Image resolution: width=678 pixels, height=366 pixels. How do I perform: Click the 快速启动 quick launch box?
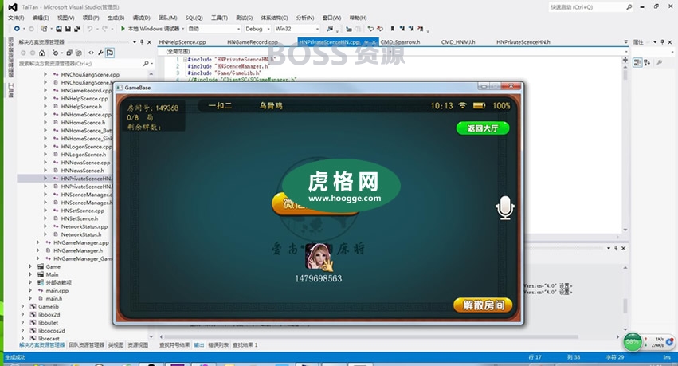pyautogui.click(x=590, y=7)
